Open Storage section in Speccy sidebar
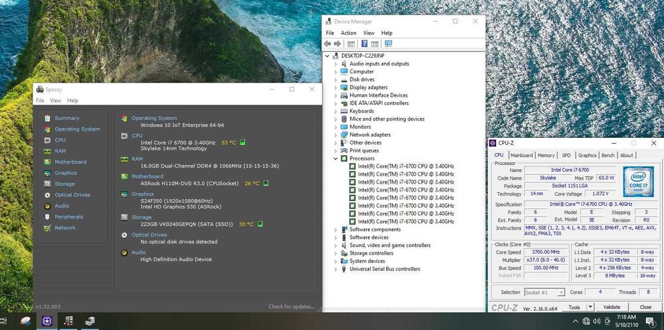This screenshot has height=330, width=664. (x=64, y=184)
